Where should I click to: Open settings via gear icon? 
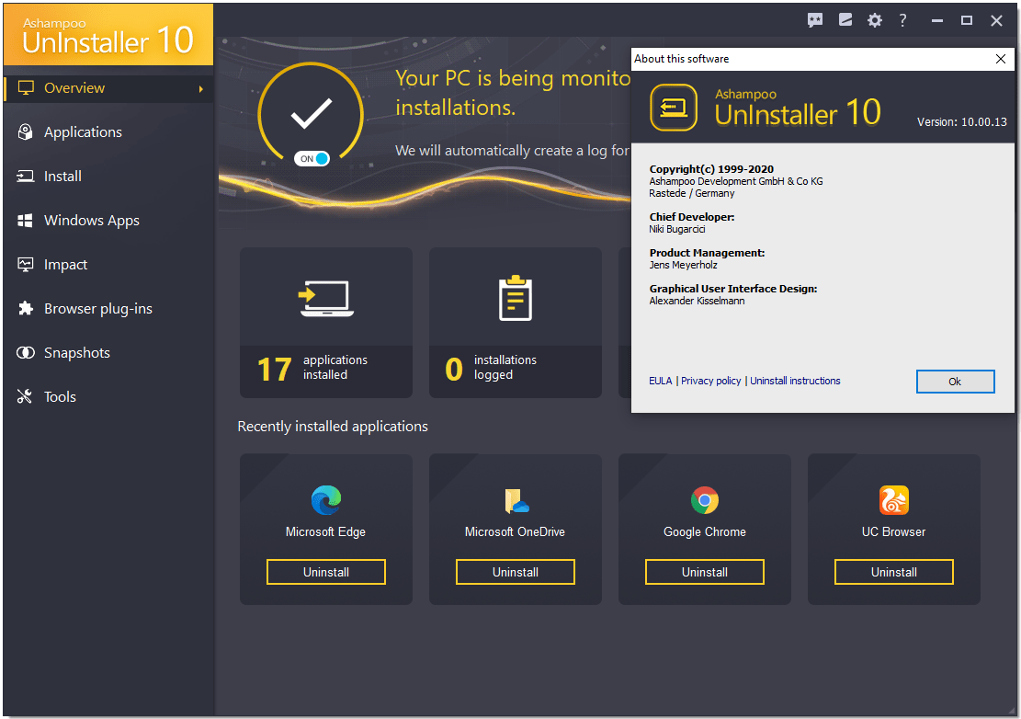[875, 20]
